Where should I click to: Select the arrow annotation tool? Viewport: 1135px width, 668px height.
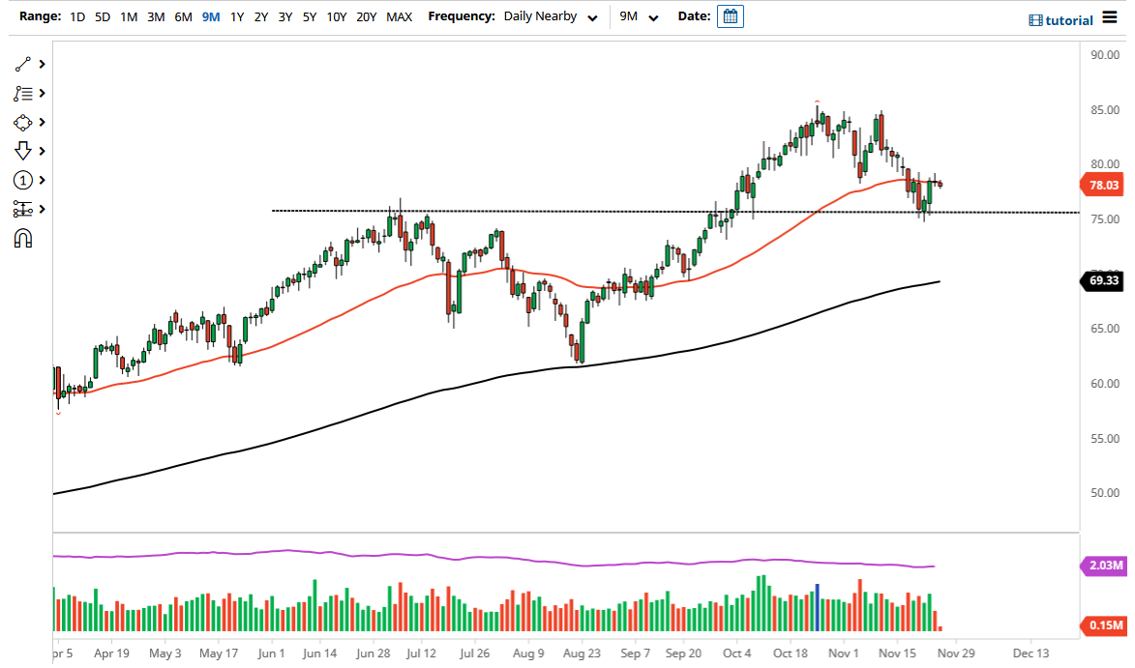(x=21, y=151)
